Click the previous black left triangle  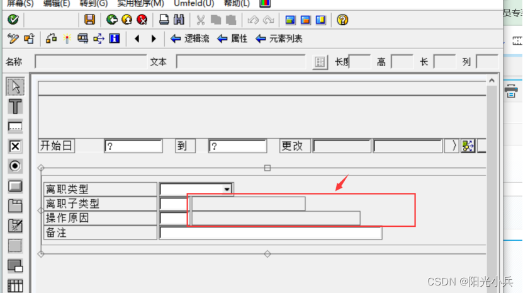click(137, 39)
